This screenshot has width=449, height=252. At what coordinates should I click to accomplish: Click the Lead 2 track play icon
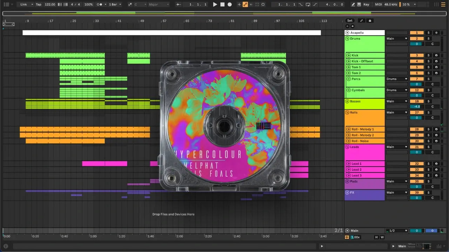(349, 169)
